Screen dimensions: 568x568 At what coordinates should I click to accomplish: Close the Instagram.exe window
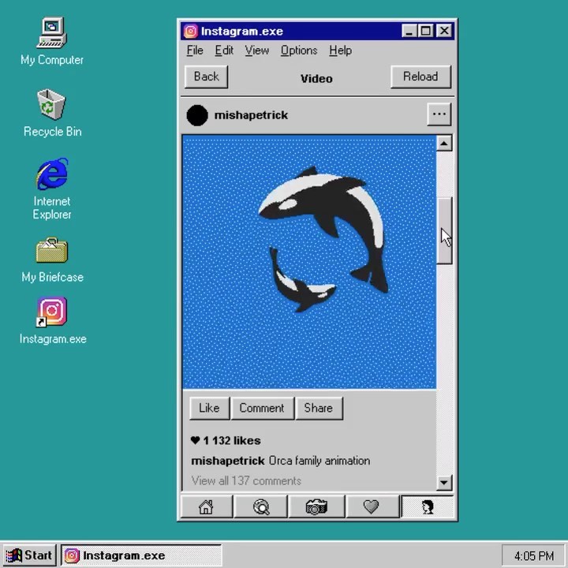(444, 31)
